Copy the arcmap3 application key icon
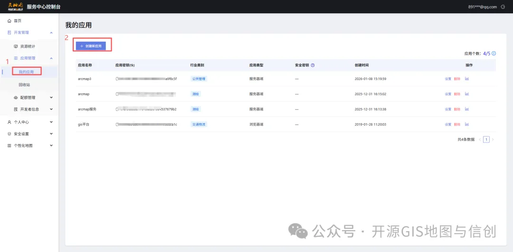The image size is (513, 252). (x=117, y=79)
